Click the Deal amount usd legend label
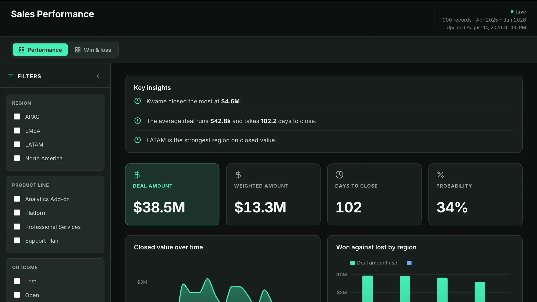 tap(377, 263)
